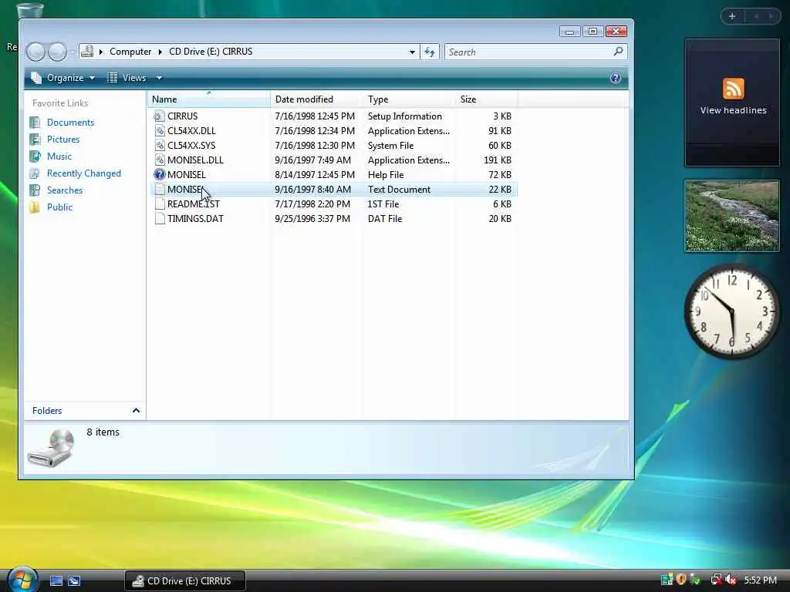Viewport: 790px width, 592px height.
Task: Click the 5:52 PM taskbar clock
Action: (x=760, y=580)
